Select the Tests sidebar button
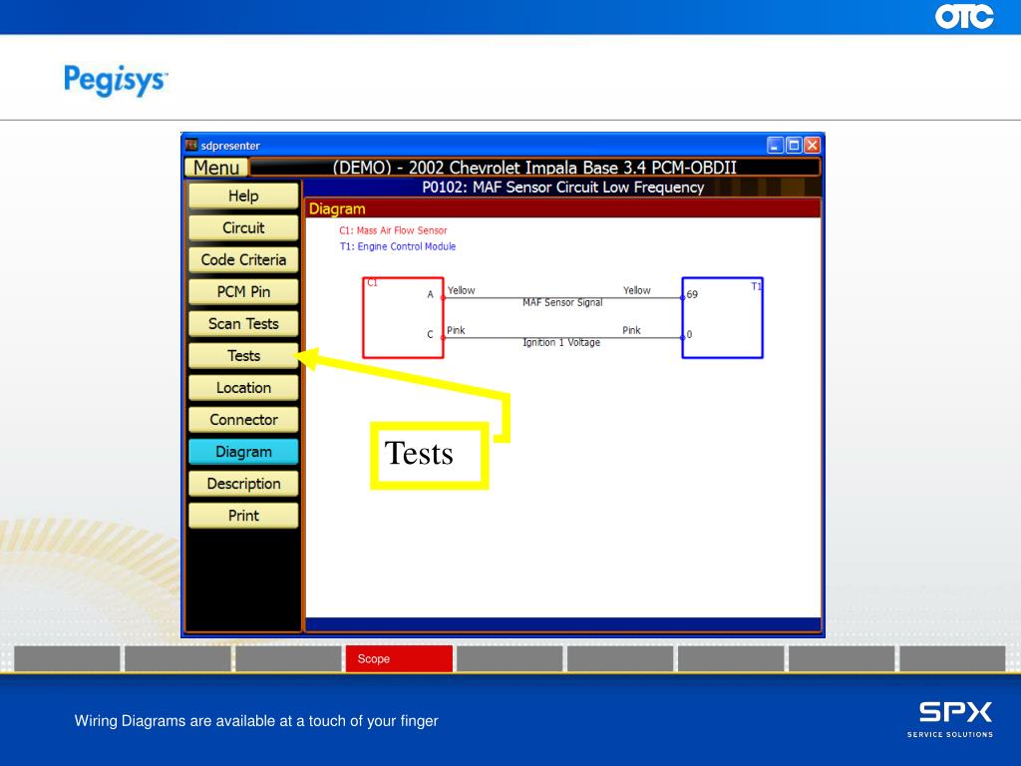1021x766 pixels. pyautogui.click(x=243, y=356)
